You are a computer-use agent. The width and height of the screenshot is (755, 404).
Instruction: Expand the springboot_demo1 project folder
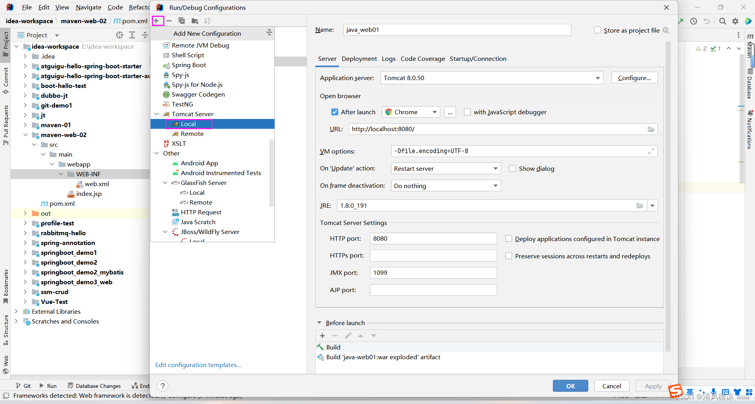[x=25, y=252]
